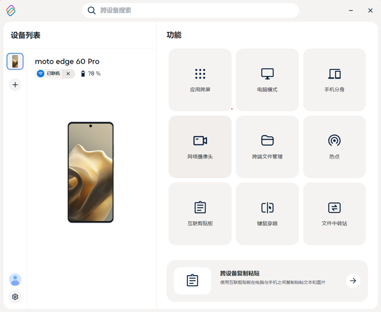This screenshot has width=381, height=312.
Task: Close the application window
Action: 370,10
